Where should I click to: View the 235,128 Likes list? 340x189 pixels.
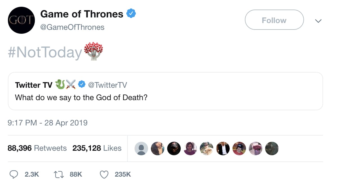[x=97, y=148]
